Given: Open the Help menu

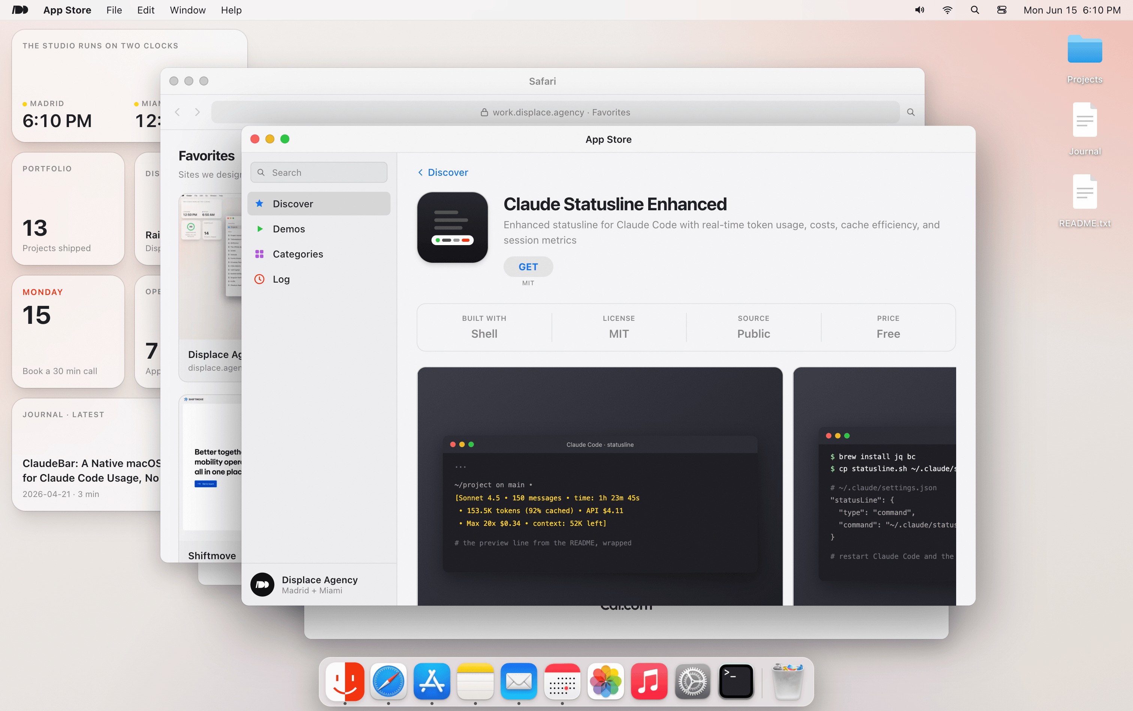Looking at the screenshot, I should [231, 10].
